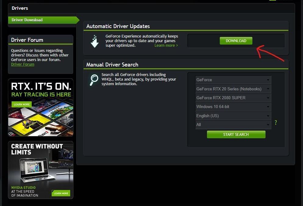Click the DOWNLOAD button for GeForce Experience
Screen dimensions: 303x206
click(236, 41)
